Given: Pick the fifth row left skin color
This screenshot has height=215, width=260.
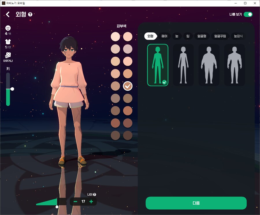Looking at the screenshot, I should click(115, 86).
